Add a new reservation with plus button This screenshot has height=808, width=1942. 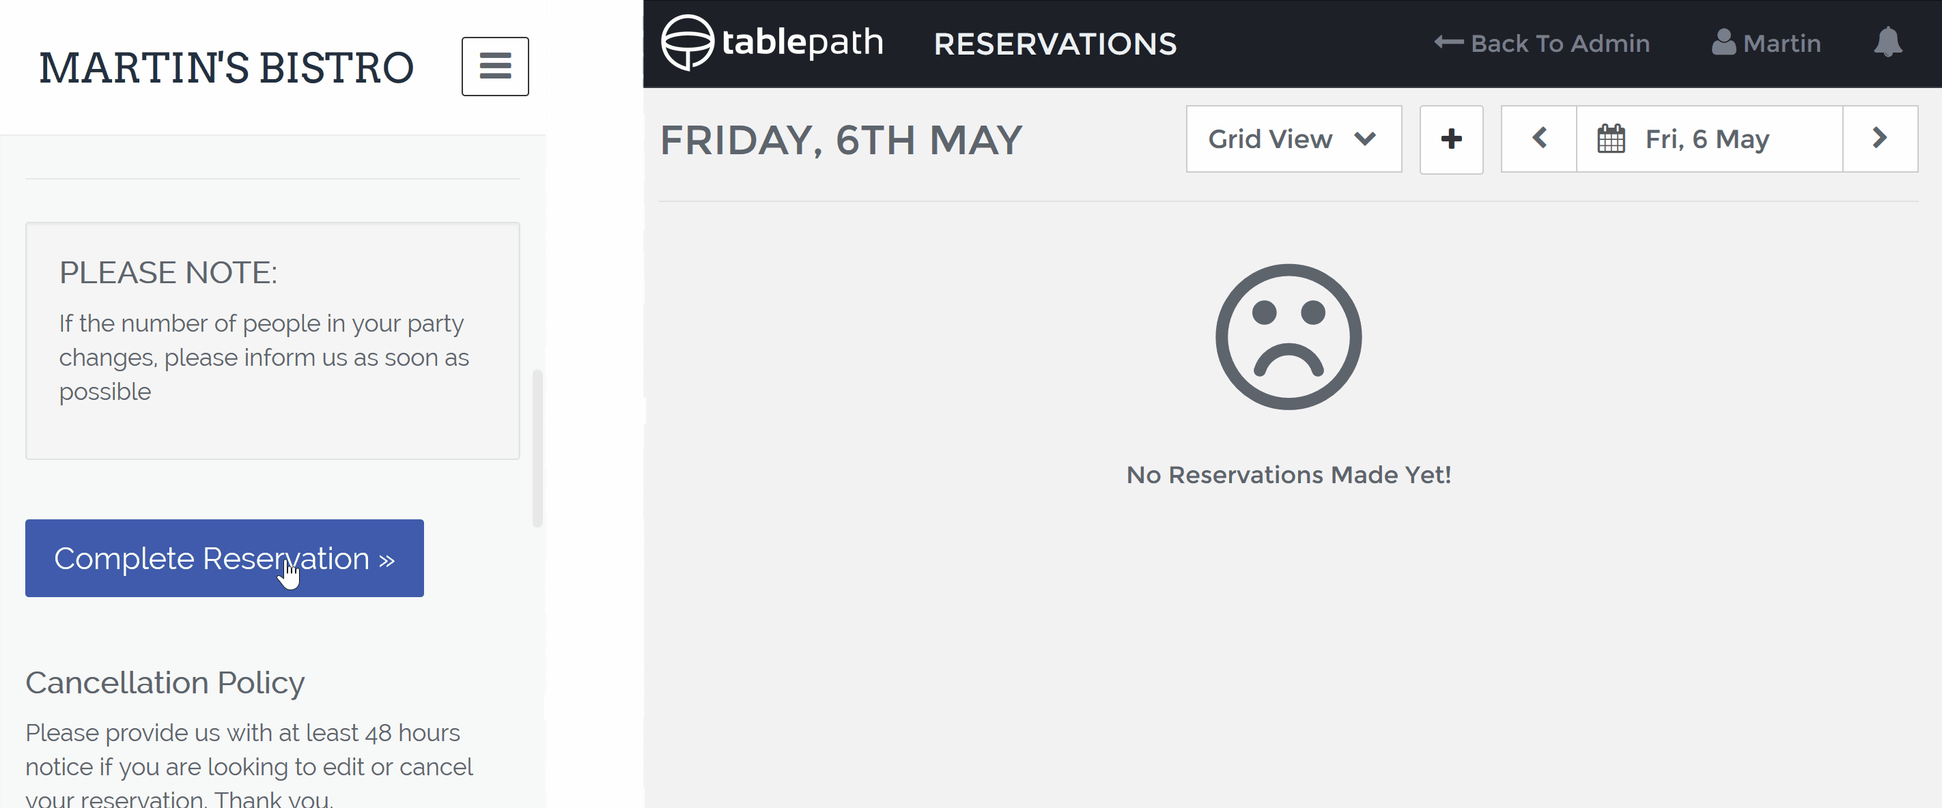click(1451, 139)
